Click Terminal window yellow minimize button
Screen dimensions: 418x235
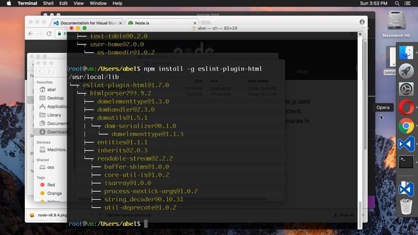[x=78, y=28]
